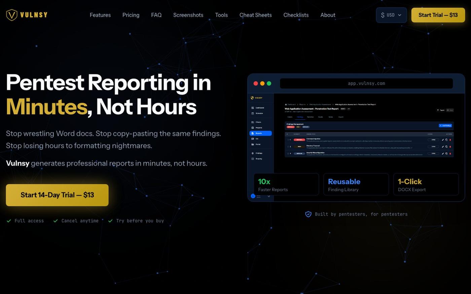The width and height of the screenshot is (471, 294).
Task: Click red CRITICAL badge on Command Injection row
Action: (299, 140)
